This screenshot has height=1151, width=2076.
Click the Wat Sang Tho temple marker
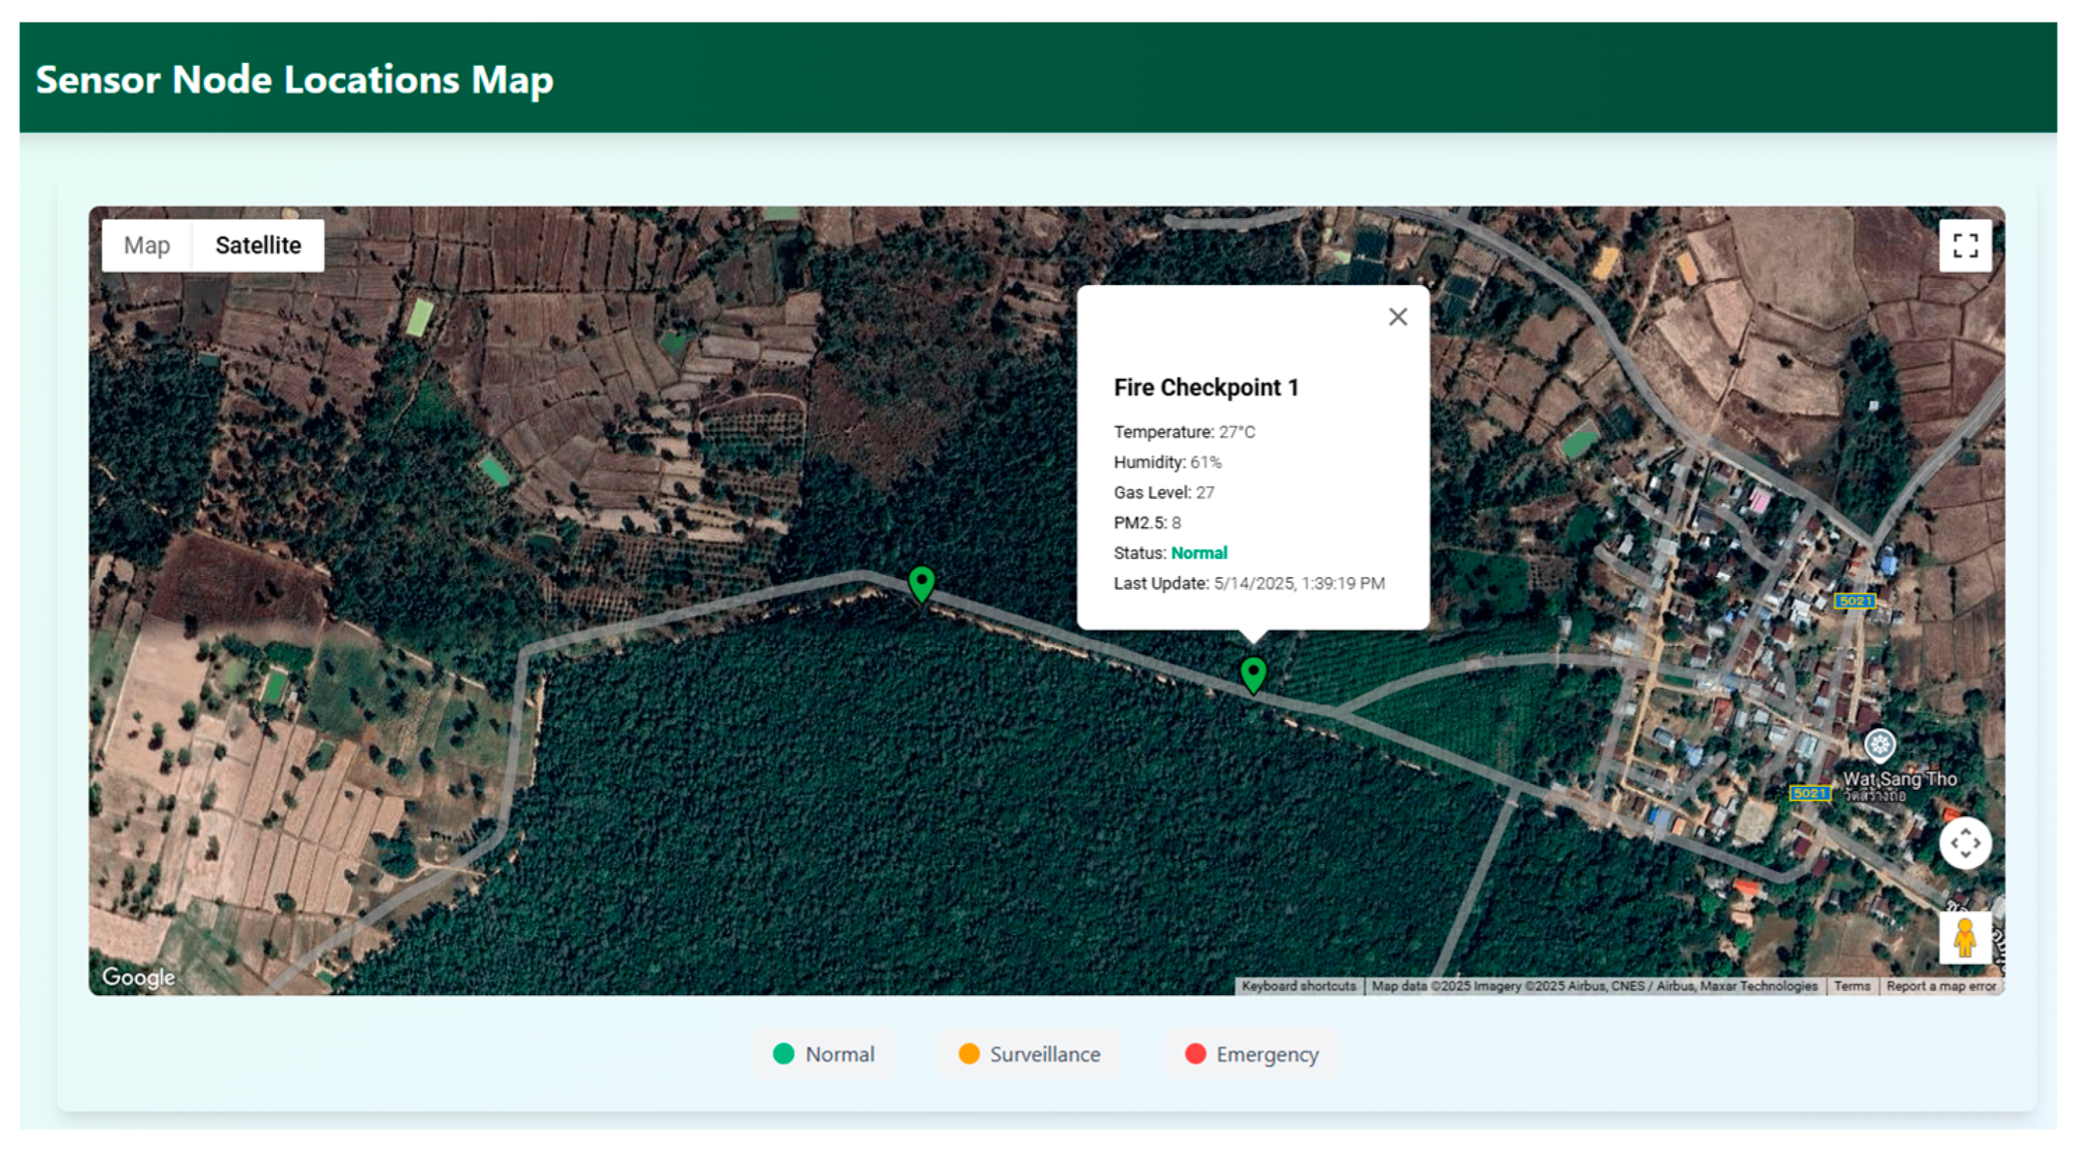click(1880, 745)
